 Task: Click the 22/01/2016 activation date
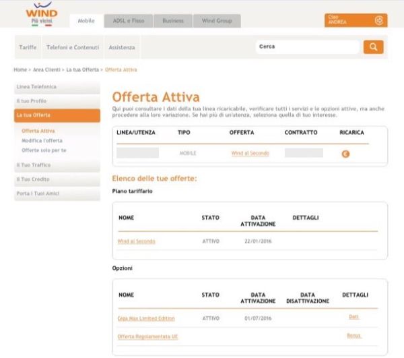[258, 241]
